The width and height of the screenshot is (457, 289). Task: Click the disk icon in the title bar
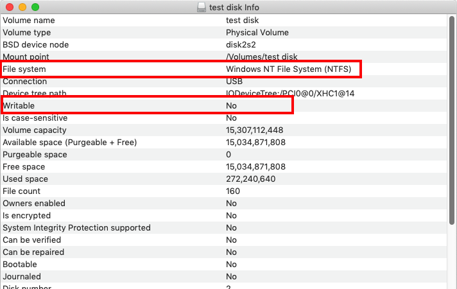pyautogui.click(x=202, y=7)
